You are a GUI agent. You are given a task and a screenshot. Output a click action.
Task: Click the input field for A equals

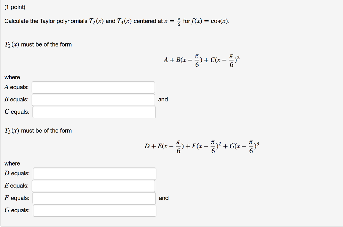(x=93, y=87)
